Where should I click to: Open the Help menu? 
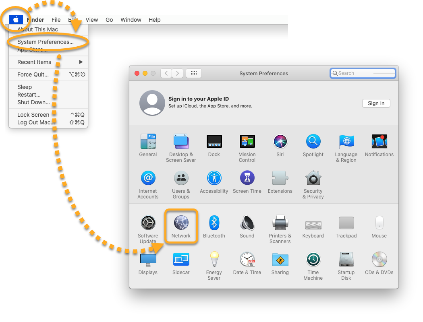[155, 20]
